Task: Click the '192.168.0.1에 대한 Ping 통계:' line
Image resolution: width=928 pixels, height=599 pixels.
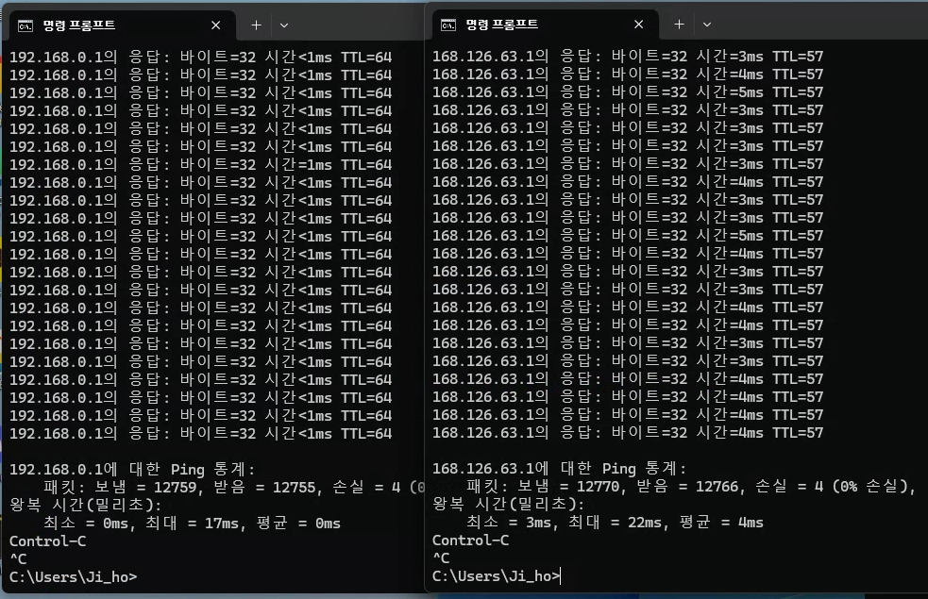Action: tap(132, 470)
